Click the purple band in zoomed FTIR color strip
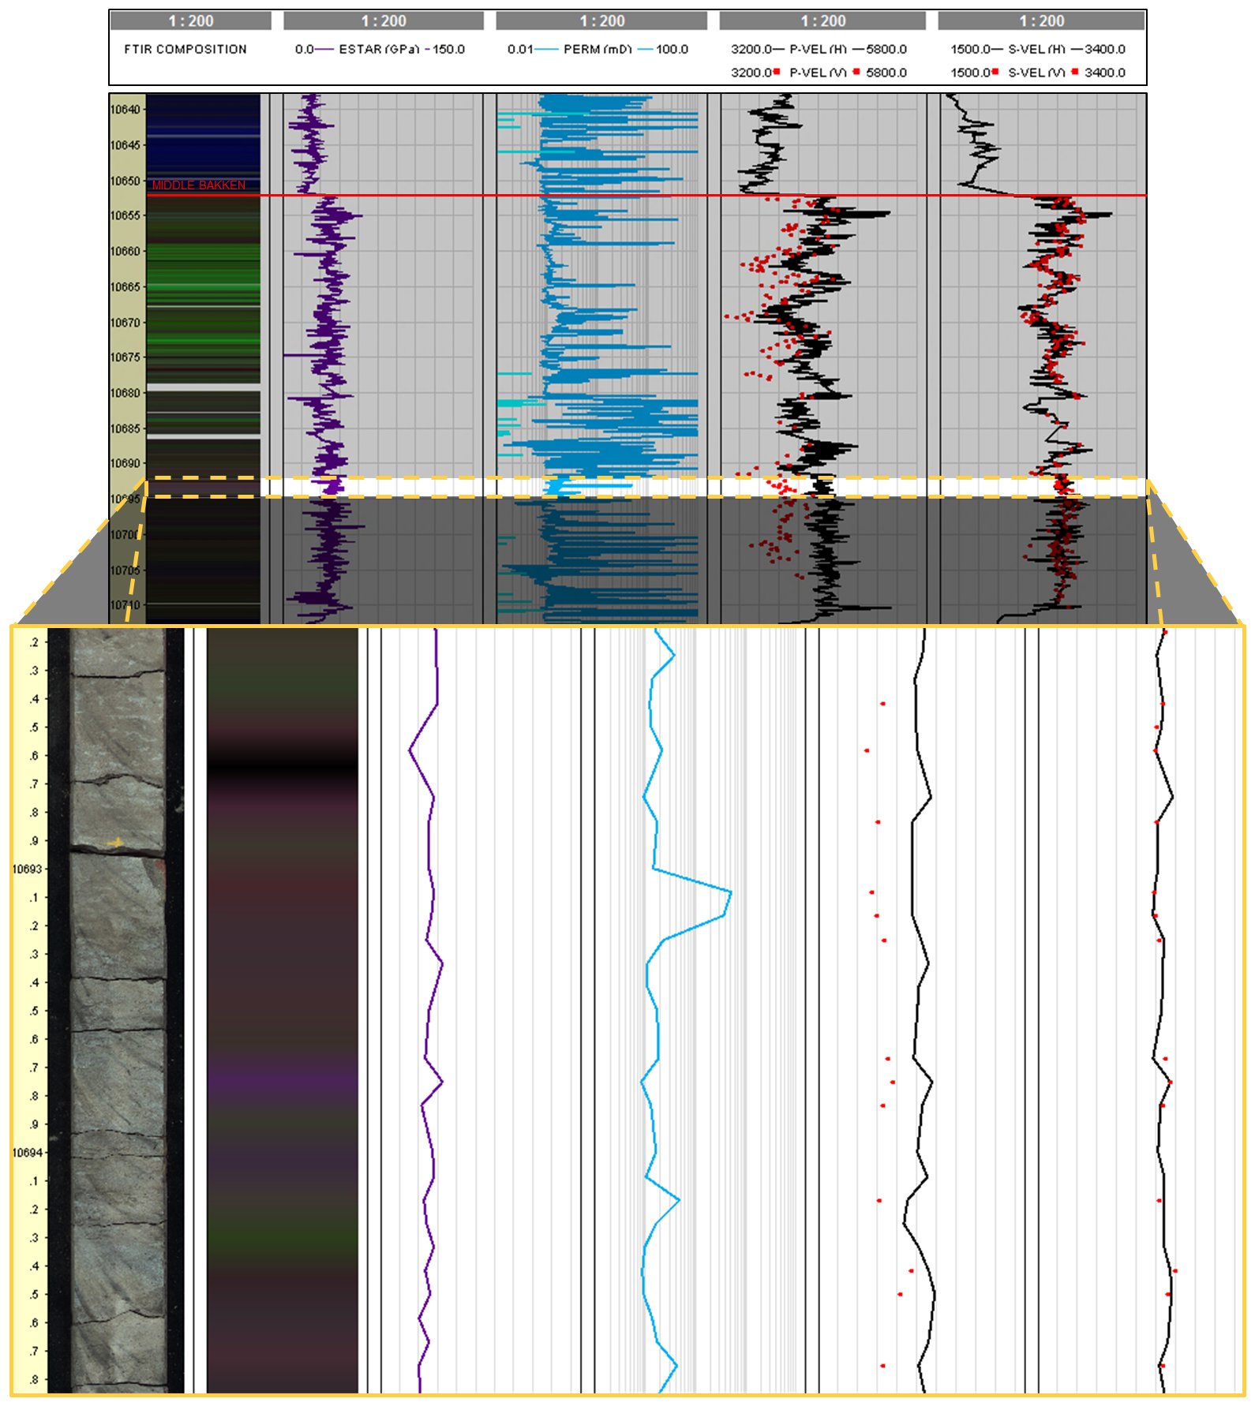This screenshot has width=1255, height=1406. (282, 1078)
